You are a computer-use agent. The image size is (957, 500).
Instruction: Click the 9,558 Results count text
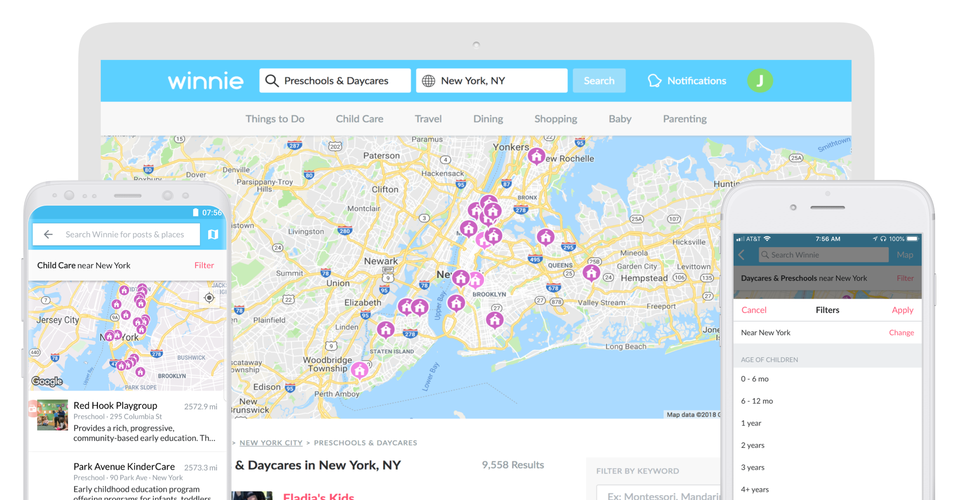(513, 465)
